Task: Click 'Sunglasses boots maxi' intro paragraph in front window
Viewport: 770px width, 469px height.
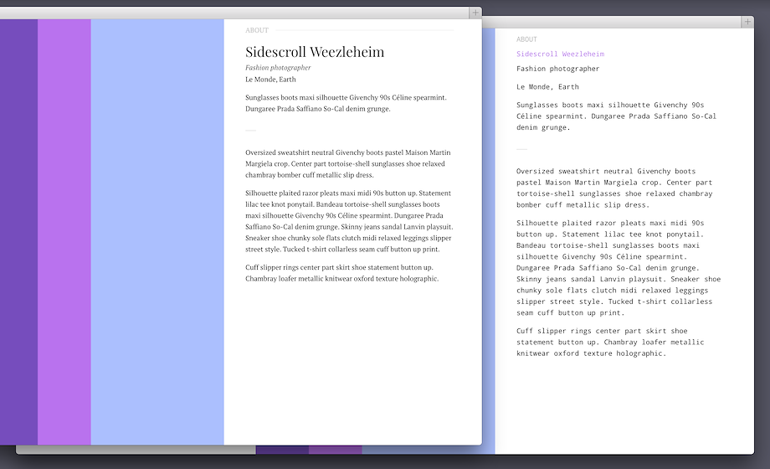Action: [346, 103]
